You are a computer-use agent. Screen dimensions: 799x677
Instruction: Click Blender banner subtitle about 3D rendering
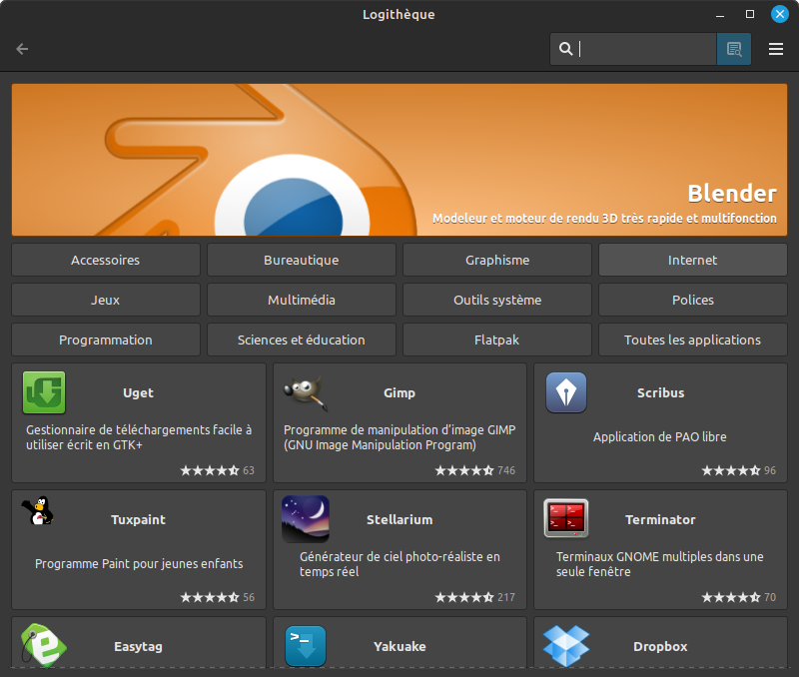pyautogui.click(x=604, y=219)
